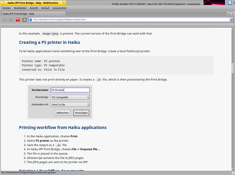Open the Verbunden mit Print To File dropdown
The width and height of the screenshot is (235, 175).
click(x=70, y=105)
